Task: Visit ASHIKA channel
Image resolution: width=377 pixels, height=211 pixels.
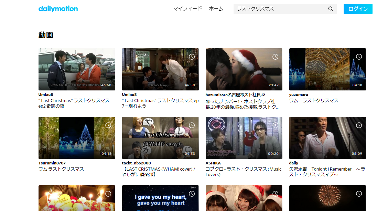Action: point(213,163)
